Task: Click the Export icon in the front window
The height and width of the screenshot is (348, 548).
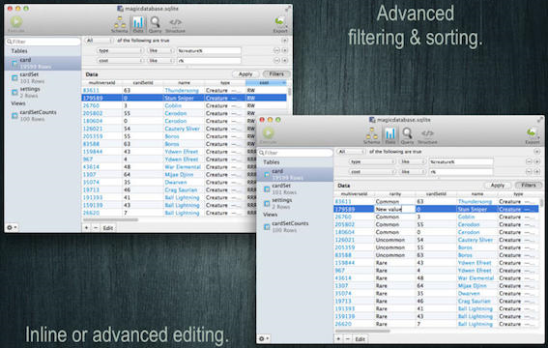Action: pyautogui.click(x=533, y=135)
